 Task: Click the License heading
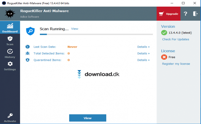point(168,51)
